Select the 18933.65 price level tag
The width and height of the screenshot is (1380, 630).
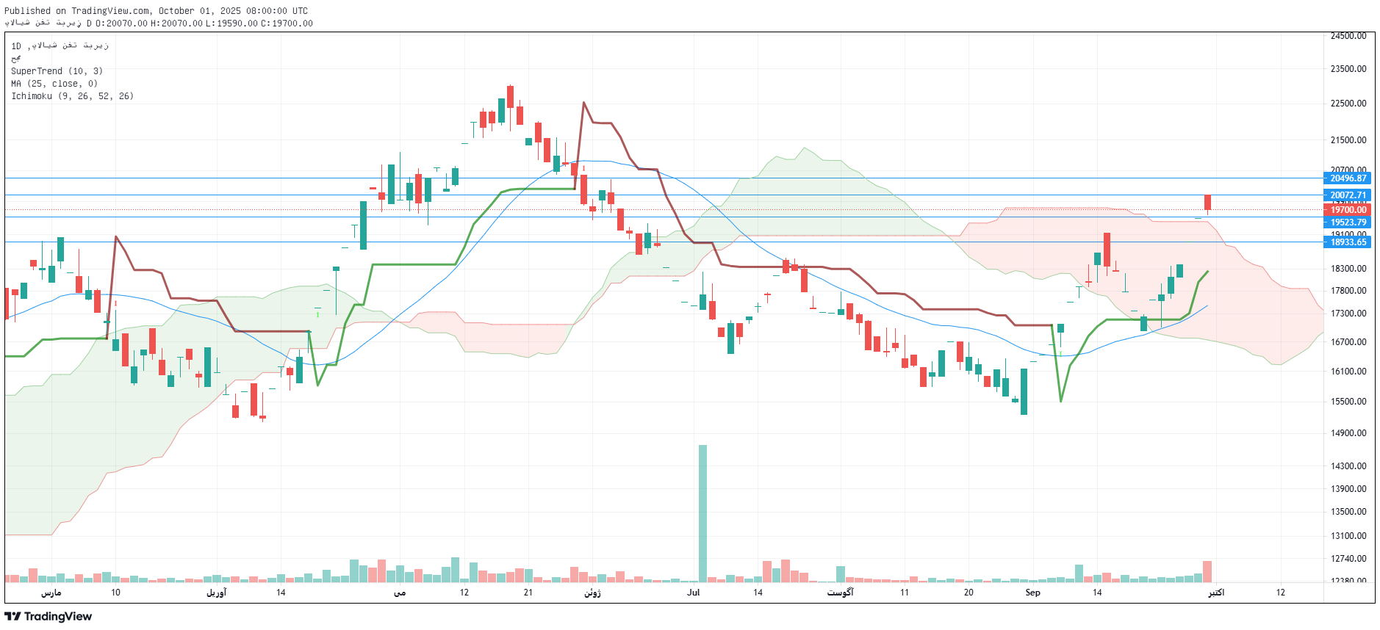(x=1348, y=242)
